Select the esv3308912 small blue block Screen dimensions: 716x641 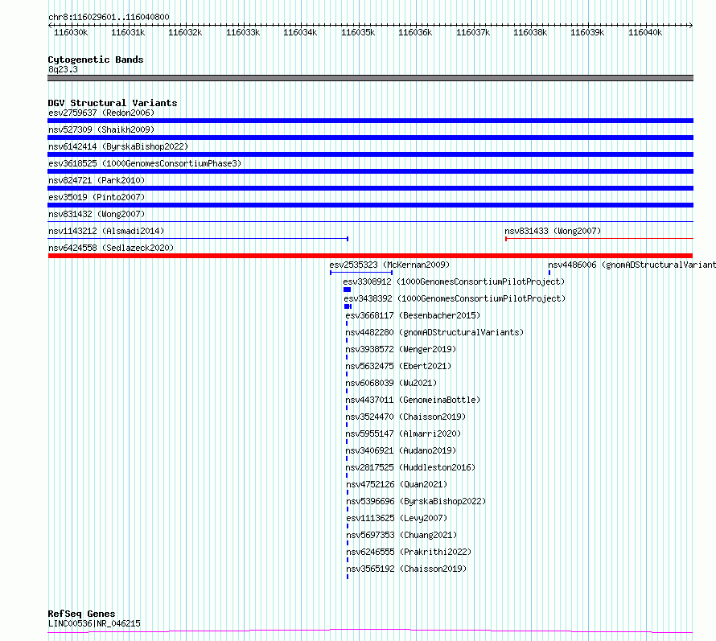coord(347,290)
